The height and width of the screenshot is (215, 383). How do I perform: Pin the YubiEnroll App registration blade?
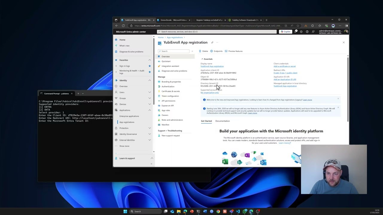(x=212, y=42)
